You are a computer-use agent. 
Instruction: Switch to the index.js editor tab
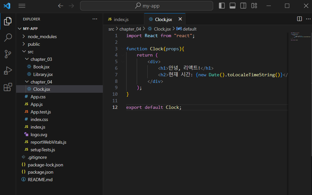(x=121, y=19)
